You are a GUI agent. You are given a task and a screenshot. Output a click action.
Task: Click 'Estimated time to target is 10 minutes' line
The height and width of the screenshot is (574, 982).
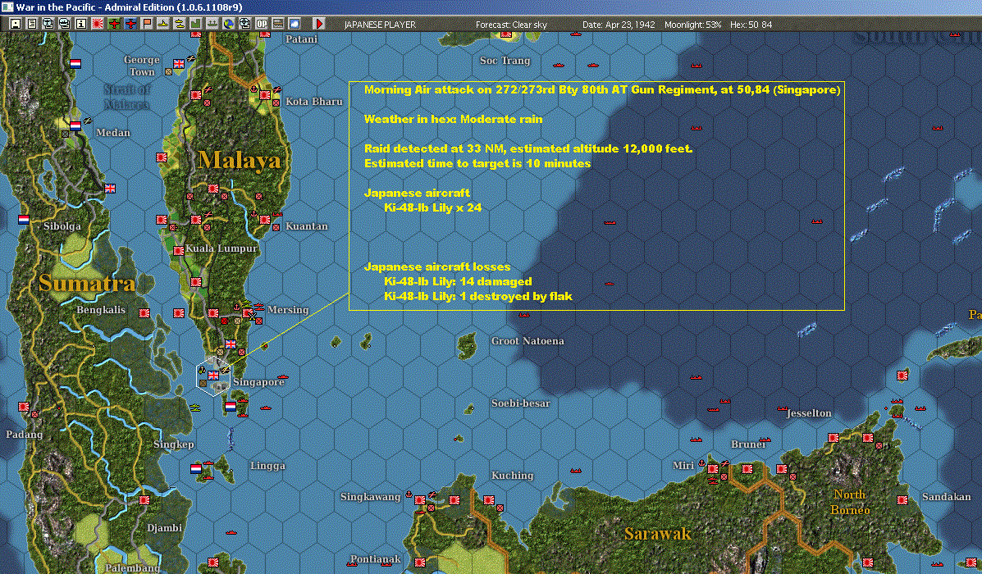tap(477, 163)
